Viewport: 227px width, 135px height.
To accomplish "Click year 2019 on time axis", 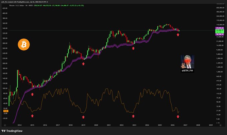I will tap(83, 125).
